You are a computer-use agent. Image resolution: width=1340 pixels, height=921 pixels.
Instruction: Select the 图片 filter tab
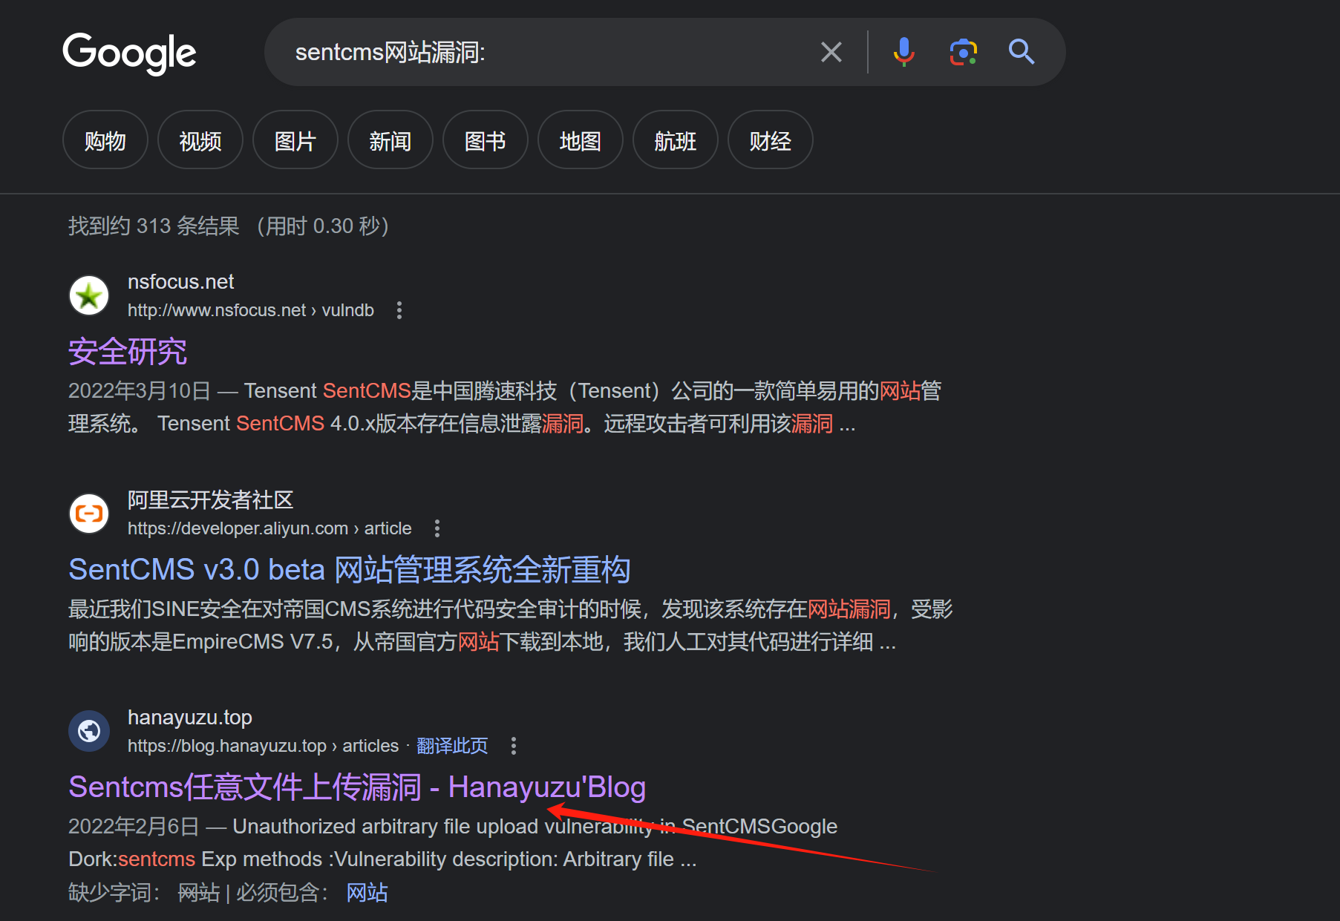[x=295, y=140]
